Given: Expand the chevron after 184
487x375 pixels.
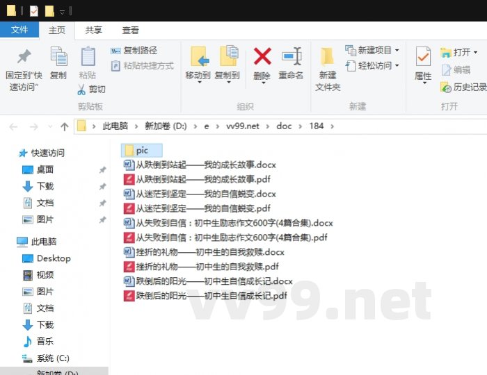Looking at the screenshot, I should pos(333,126).
